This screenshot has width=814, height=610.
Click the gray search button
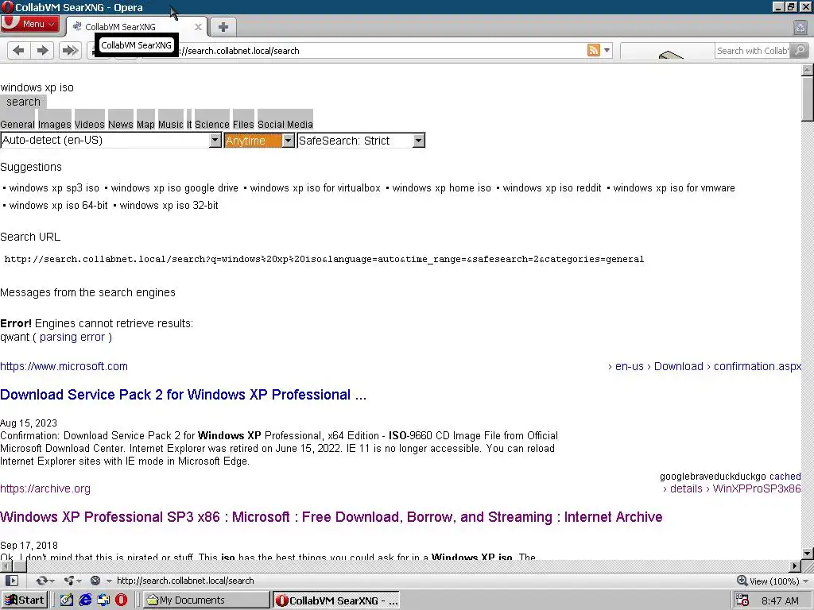tap(23, 102)
